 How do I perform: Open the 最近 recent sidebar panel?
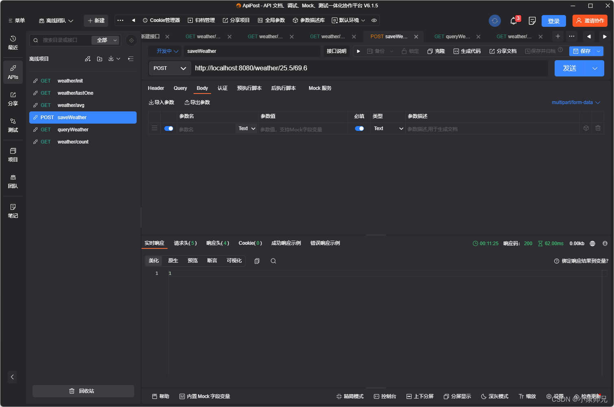point(13,43)
